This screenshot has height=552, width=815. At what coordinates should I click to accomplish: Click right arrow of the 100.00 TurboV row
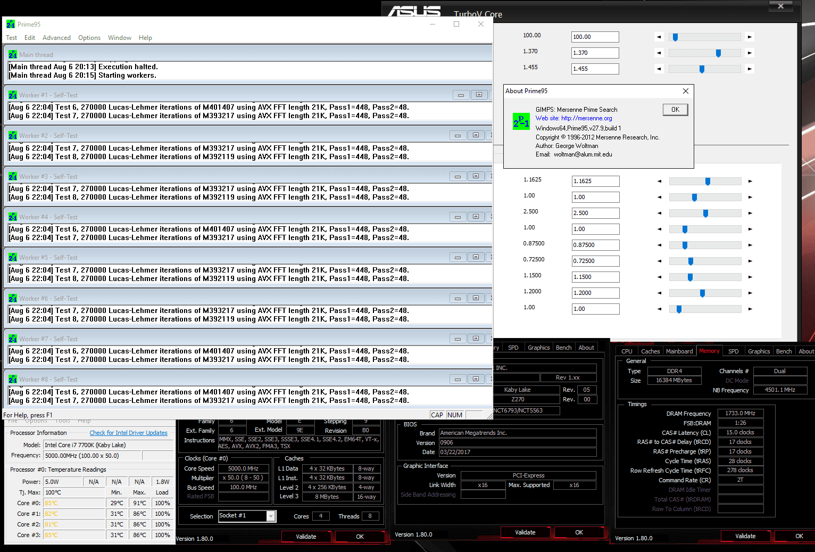[x=750, y=37]
